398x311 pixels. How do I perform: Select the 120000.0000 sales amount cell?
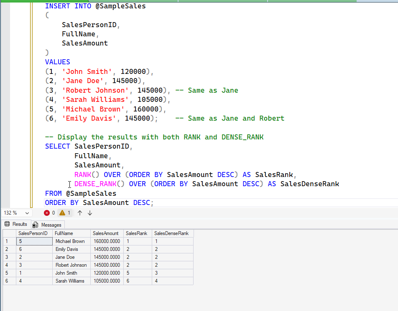(106, 273)
